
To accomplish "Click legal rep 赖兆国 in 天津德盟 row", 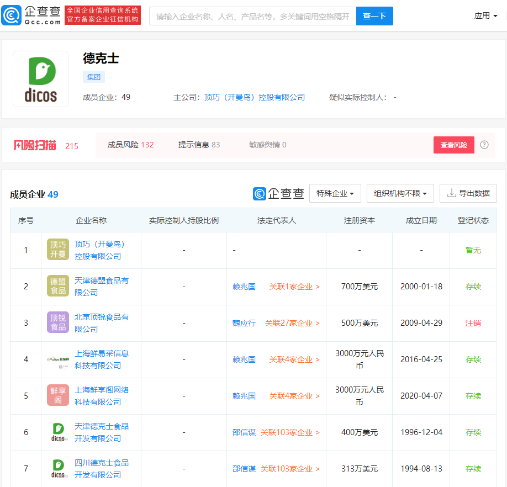I will click(244, 287).
